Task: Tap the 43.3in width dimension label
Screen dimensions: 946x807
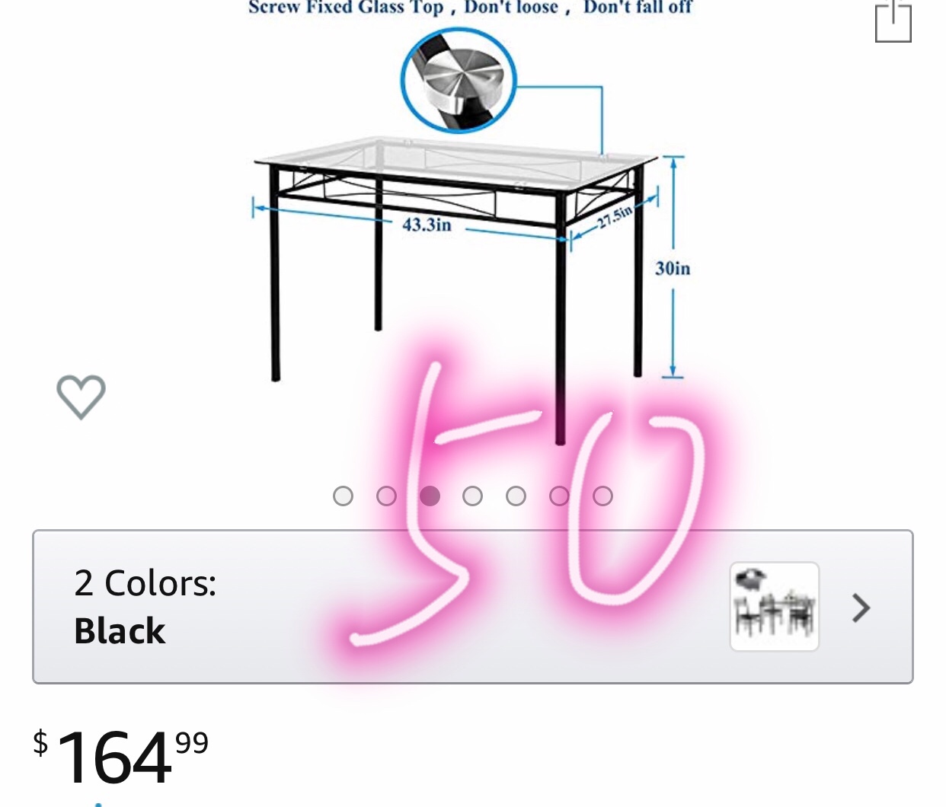Action: click(427, 225)
